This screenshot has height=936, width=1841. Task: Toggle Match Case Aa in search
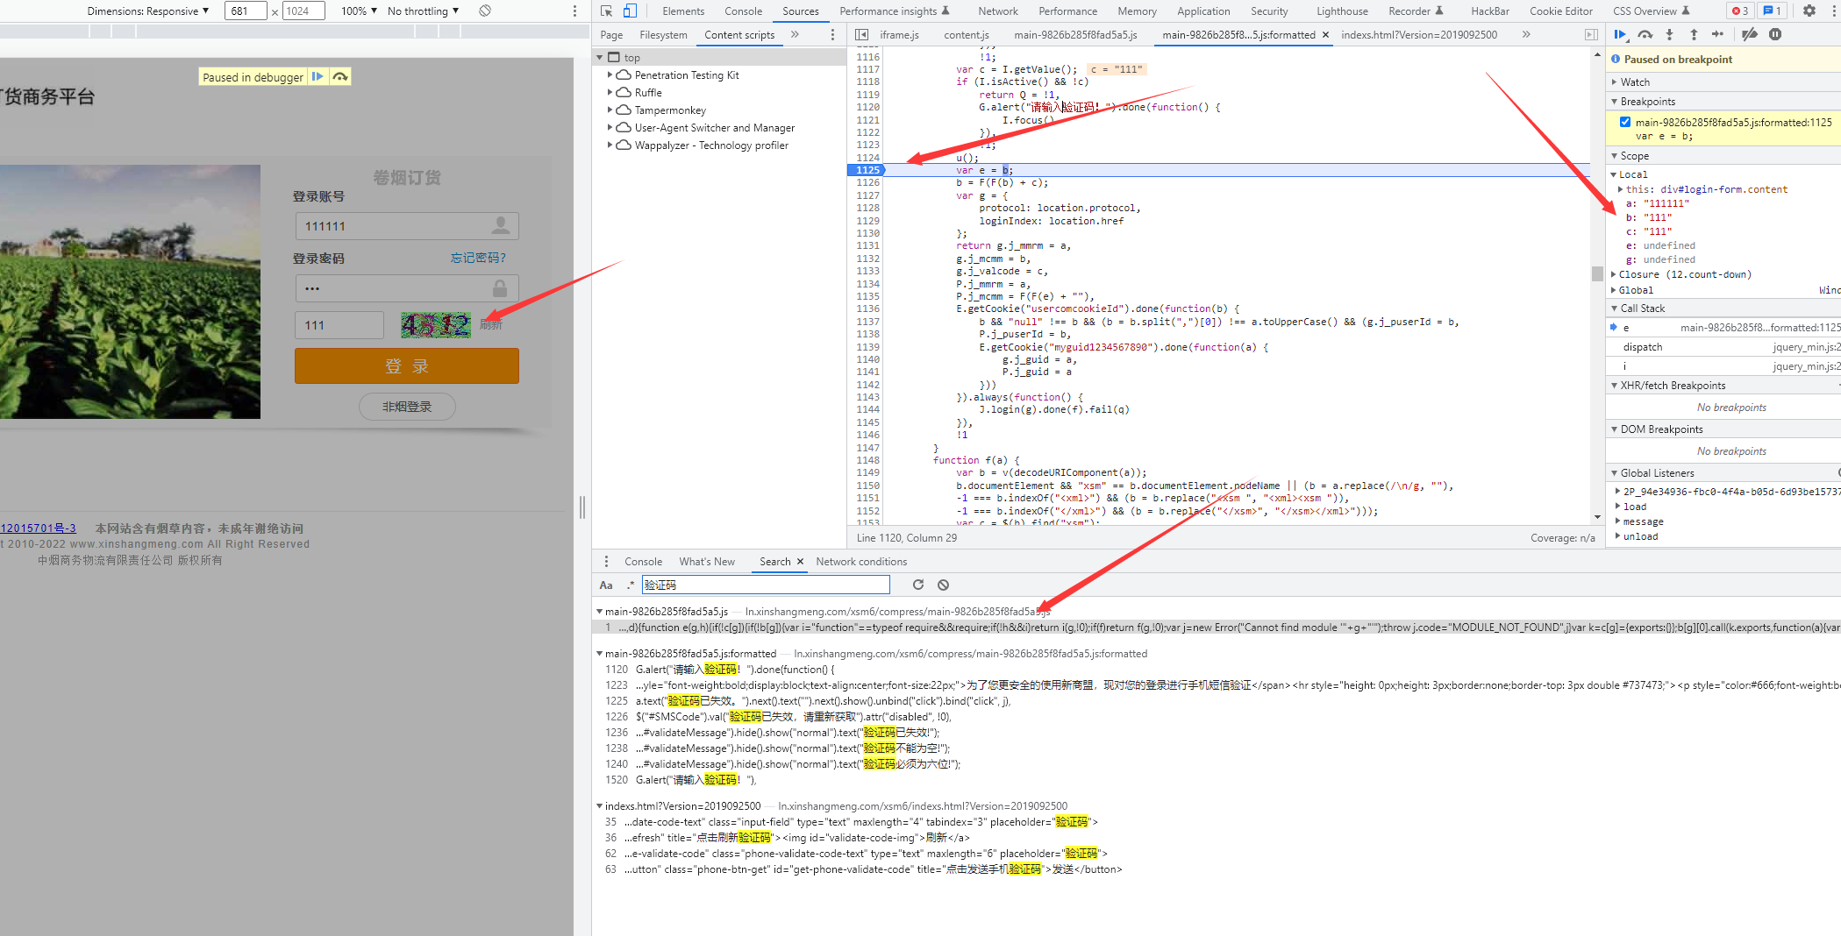[606, 585]
